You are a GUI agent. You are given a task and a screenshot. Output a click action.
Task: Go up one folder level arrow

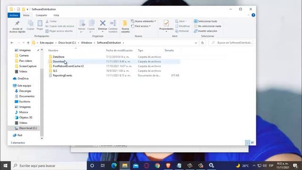(x=28, y=43)
